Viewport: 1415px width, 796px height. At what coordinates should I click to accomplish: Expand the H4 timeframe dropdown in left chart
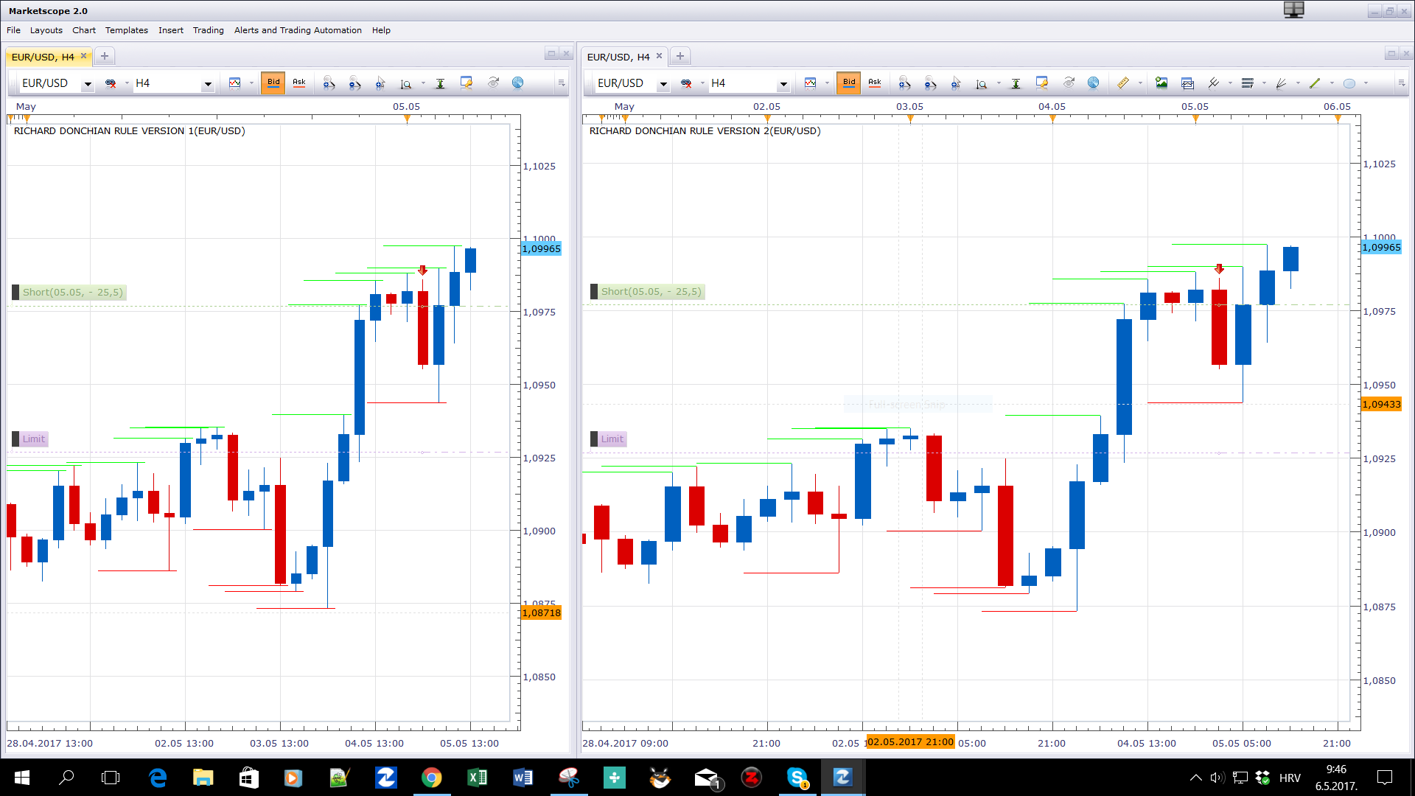[x=208, y=84]
